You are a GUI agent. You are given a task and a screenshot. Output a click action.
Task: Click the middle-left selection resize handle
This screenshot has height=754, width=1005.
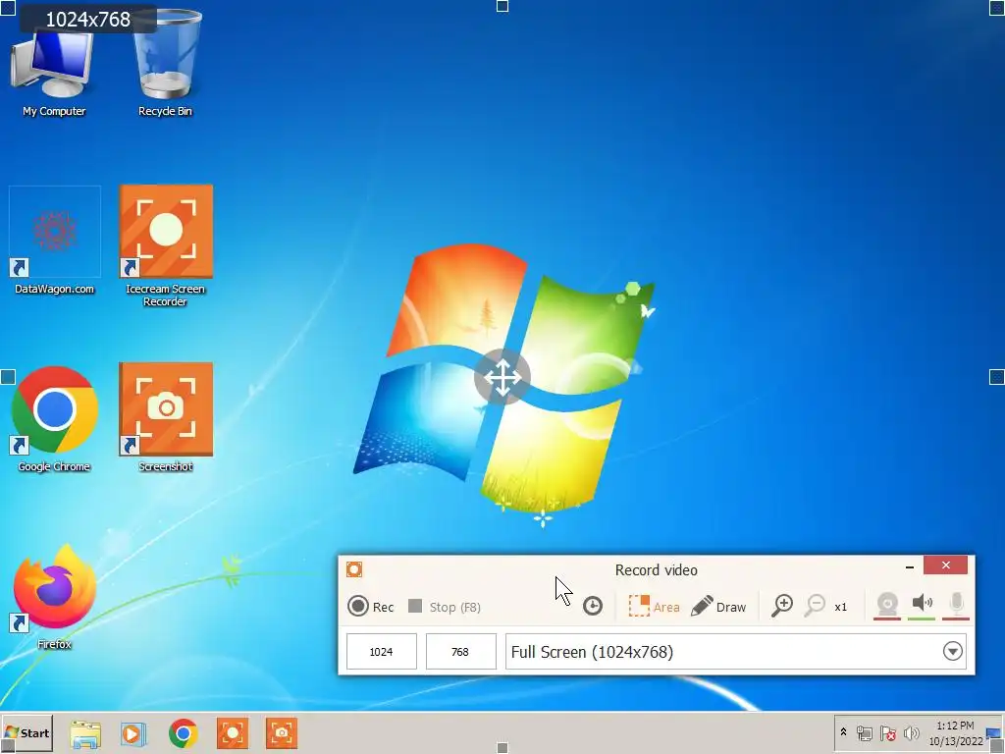coord(8,377)
